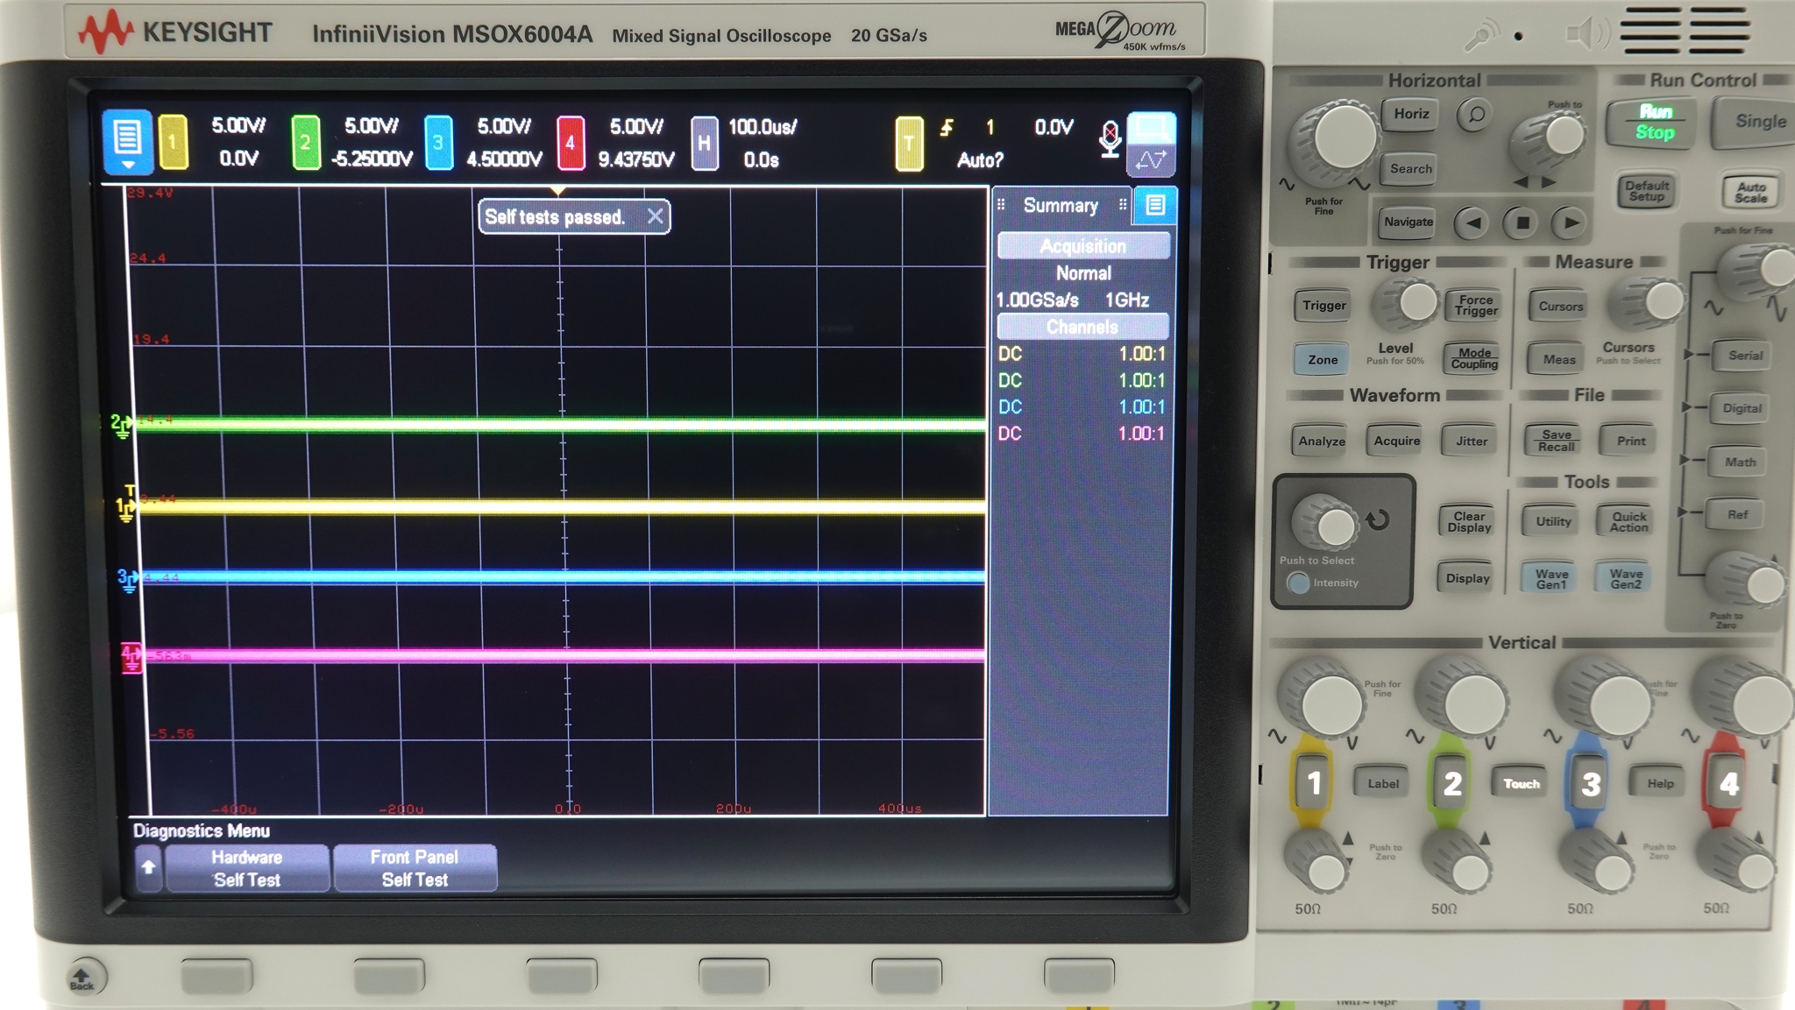Close the 'Self tests passed.' message
This screenshot has width=1795, height=1010.
(x=655, y=216)
